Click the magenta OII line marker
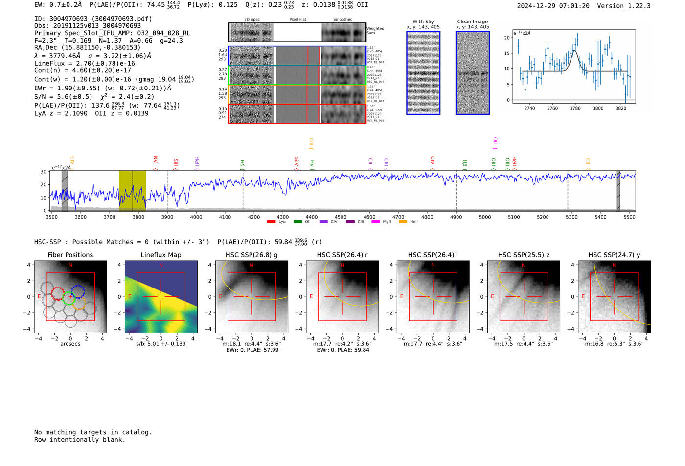The width and height of the screenshot is (685, 466). (x=495, y=143)
